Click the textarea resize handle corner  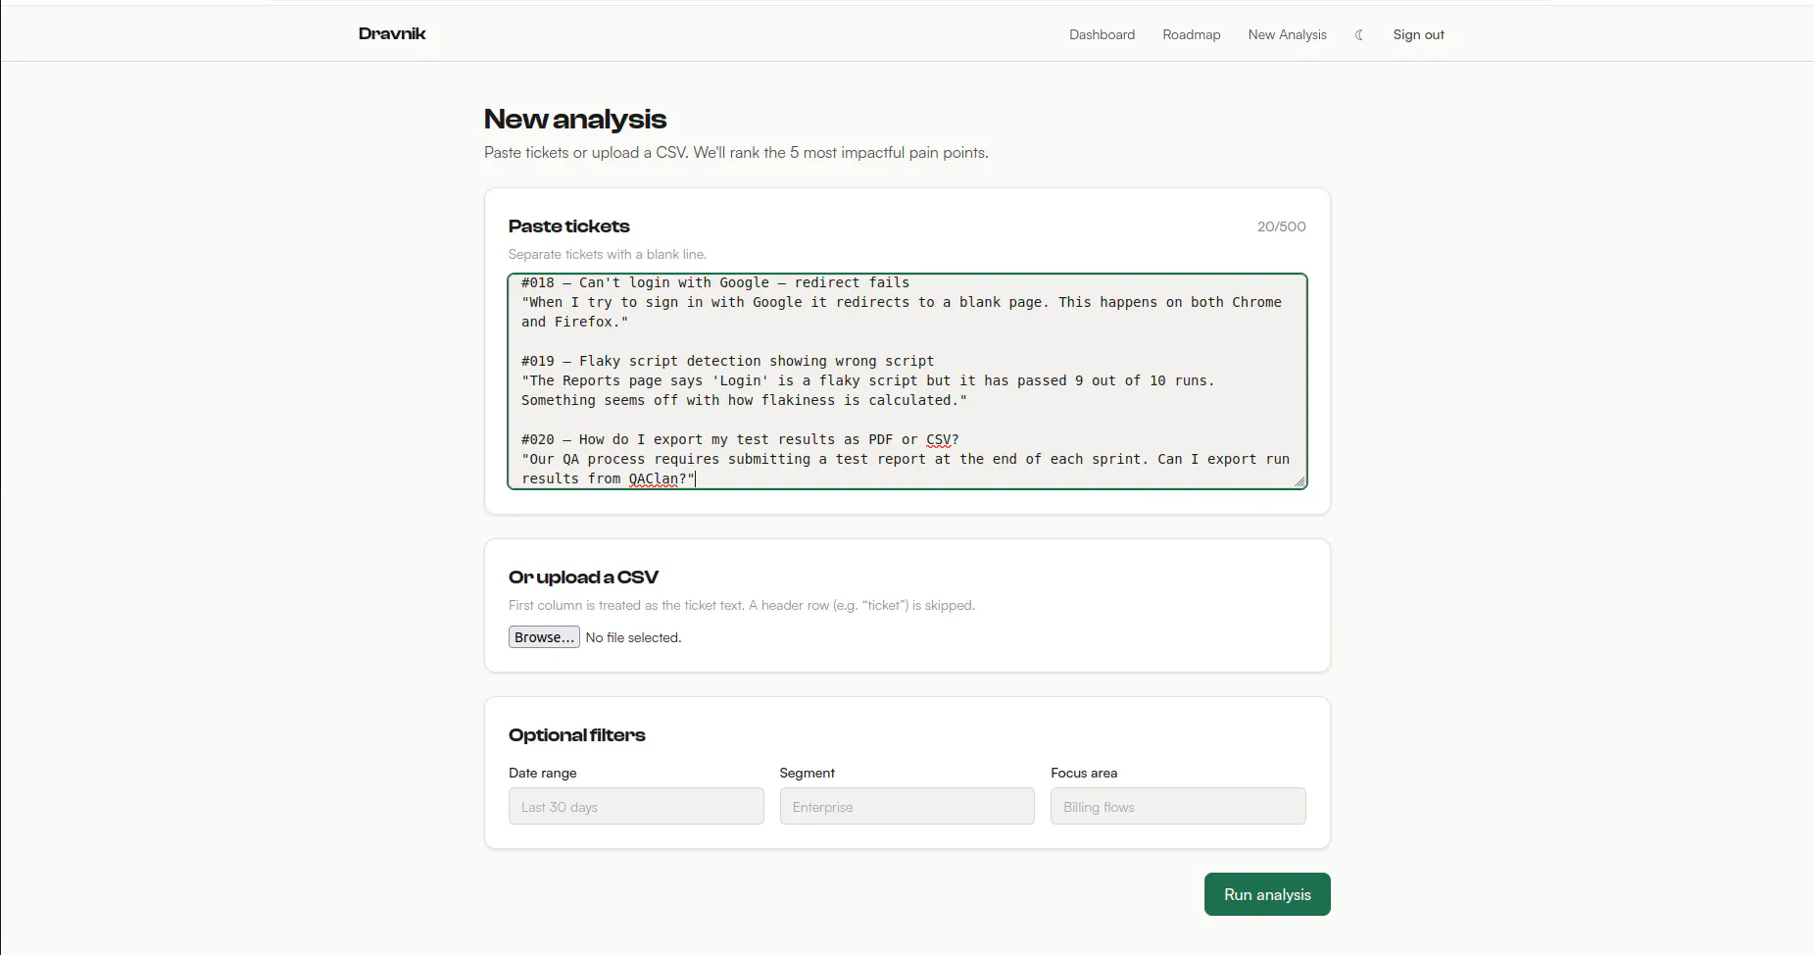[1299, 481]
